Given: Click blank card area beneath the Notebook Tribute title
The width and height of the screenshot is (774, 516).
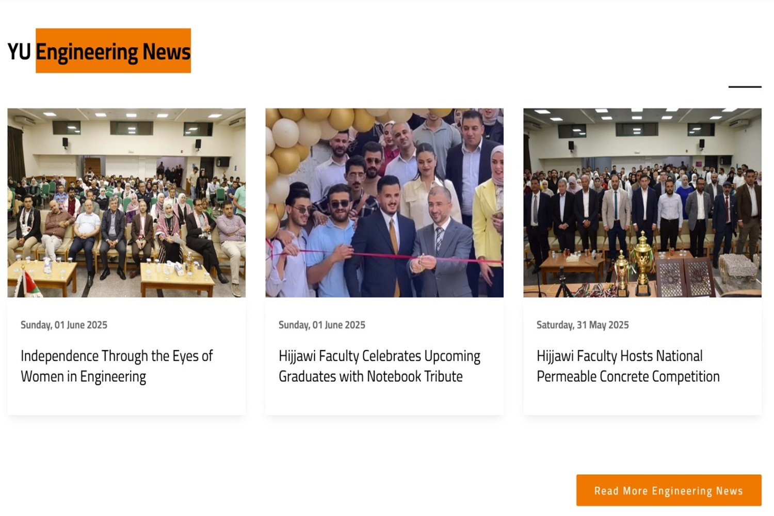Looking at the screenshot, I should tap(384, 401).
